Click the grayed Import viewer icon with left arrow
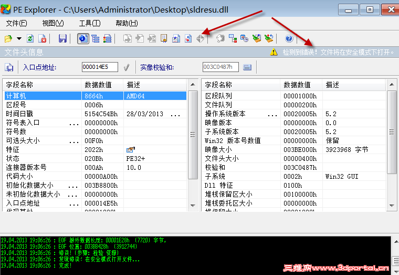Screen dimensions: 399x275 pos(140,39)
